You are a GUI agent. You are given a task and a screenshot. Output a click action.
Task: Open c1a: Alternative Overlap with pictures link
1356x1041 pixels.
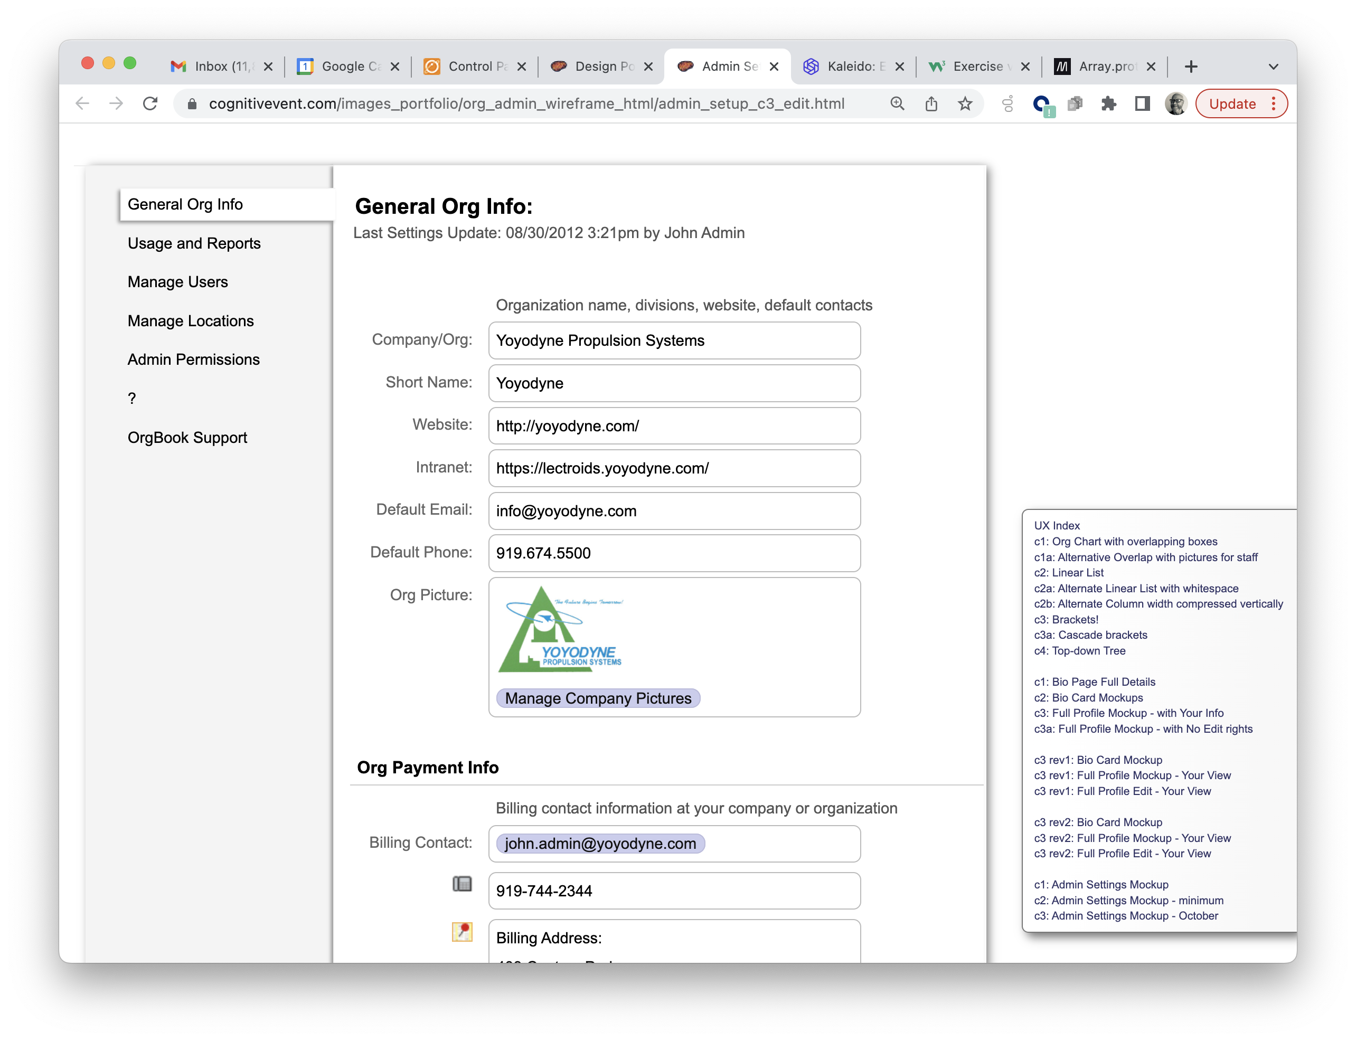[x=1146, y=557]
